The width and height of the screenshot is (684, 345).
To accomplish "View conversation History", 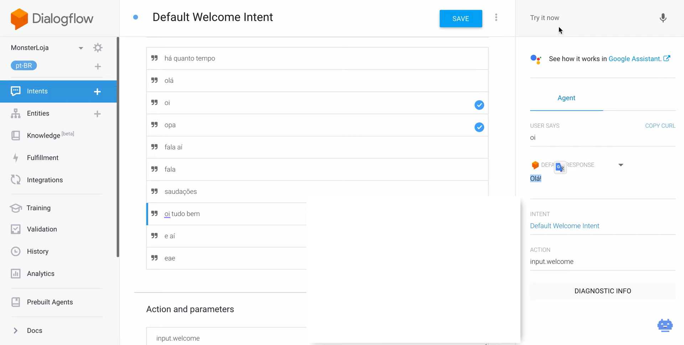I will point(38,251).
